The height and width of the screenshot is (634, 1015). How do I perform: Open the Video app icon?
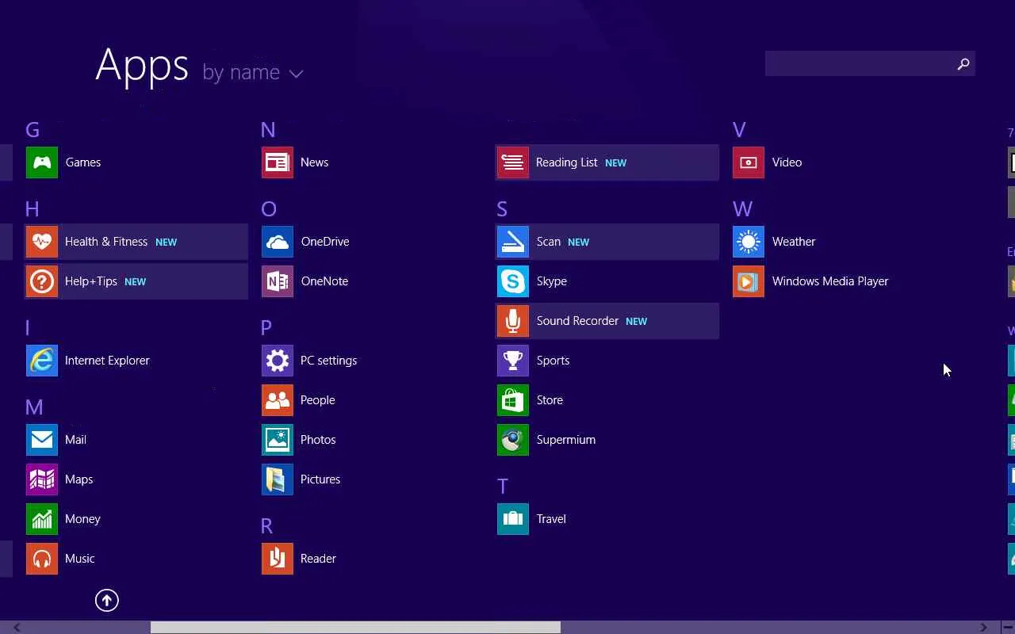pyautogui.click(x=749, y=162)
